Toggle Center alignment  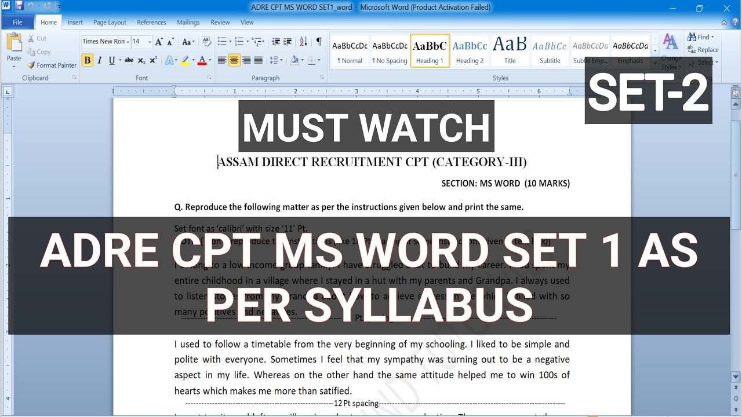234,60
